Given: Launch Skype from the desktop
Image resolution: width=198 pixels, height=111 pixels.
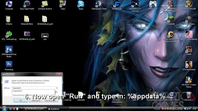Looking at the screenshot, I should pyautogui.click(x=81, y=5).
